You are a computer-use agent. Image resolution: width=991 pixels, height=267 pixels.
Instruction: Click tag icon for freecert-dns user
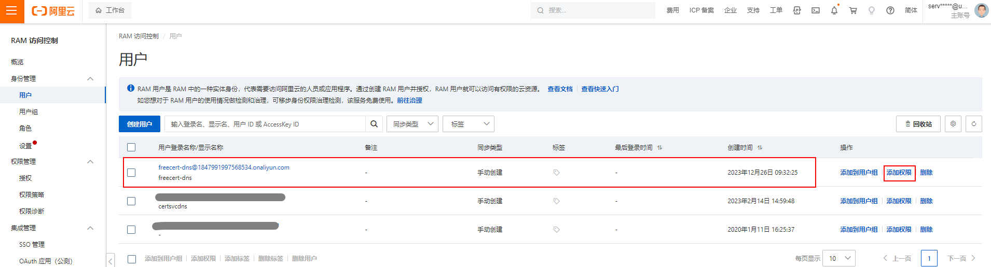pyautogui.click(x=556, y=173)
